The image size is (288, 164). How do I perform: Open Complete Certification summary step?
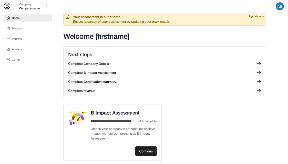click(164, 82)
